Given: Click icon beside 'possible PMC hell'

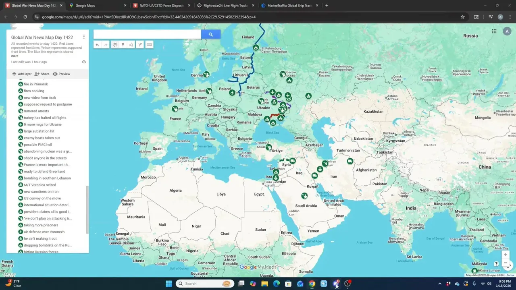Looking at the screenshot, I should [x=21, y=145].
